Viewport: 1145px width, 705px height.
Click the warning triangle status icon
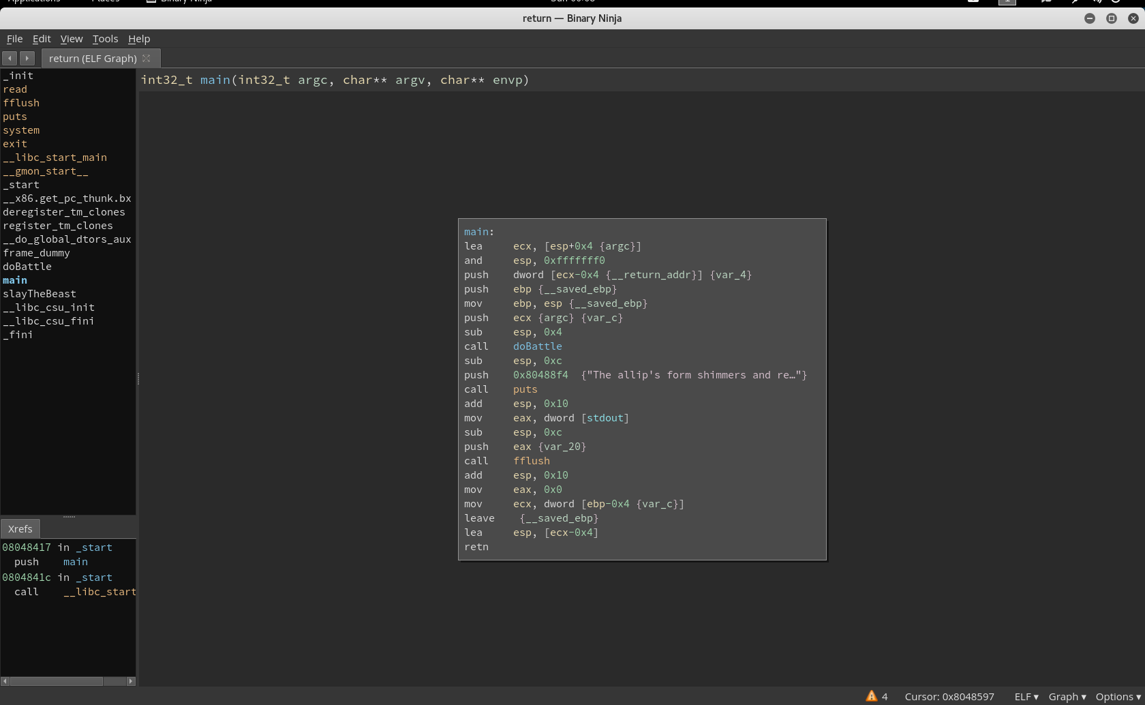point(871,696)
